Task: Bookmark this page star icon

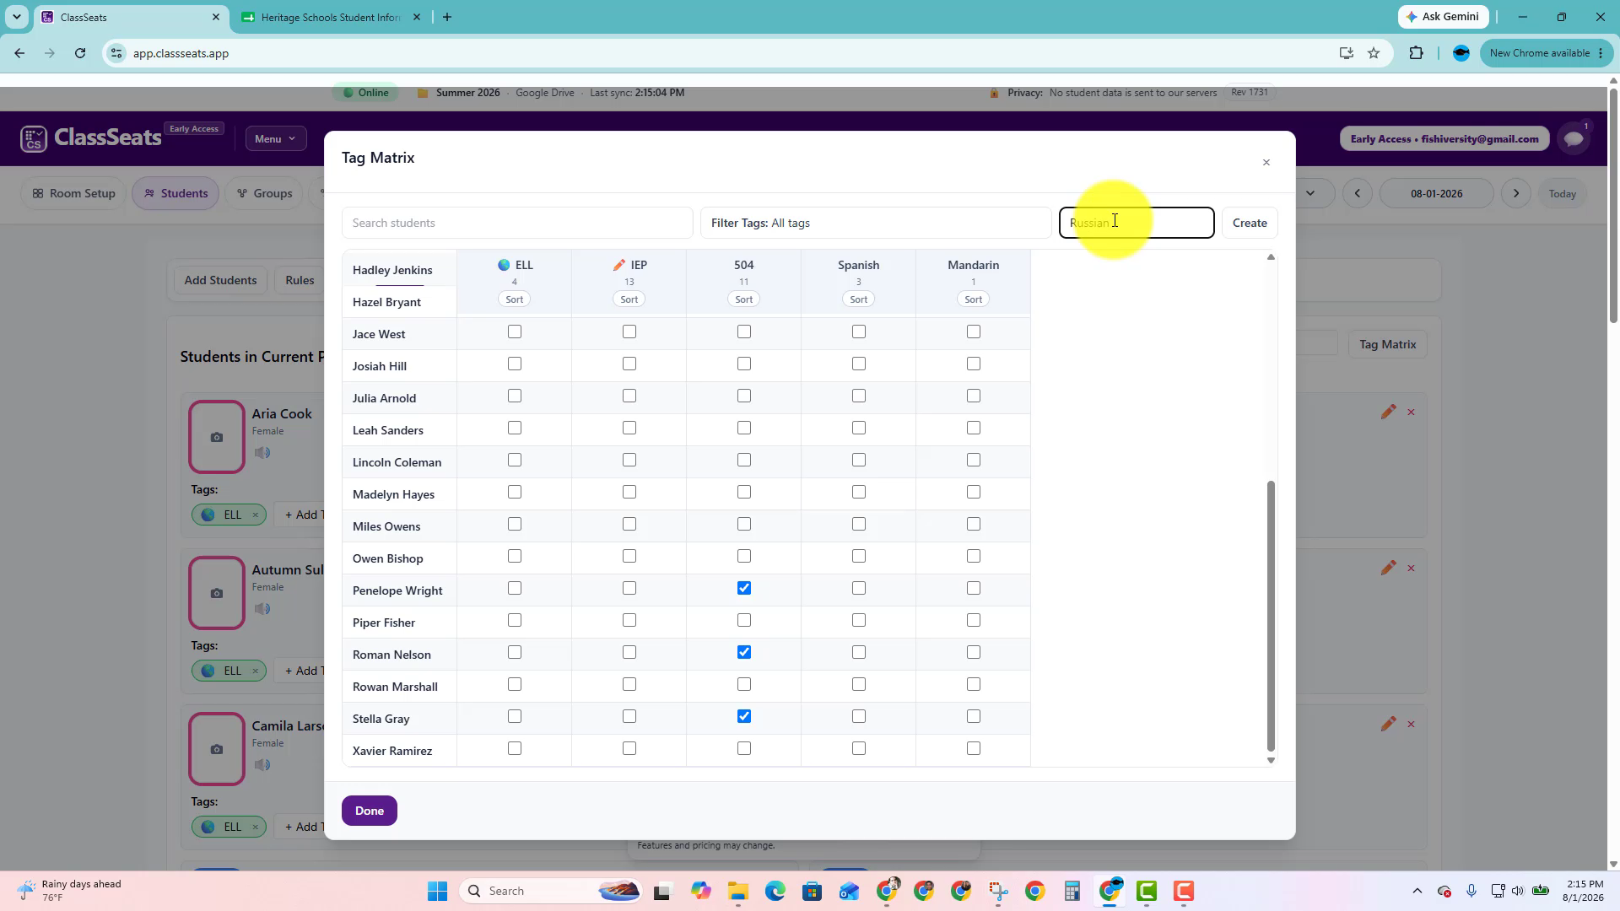Action: (x=1374, y=53)
